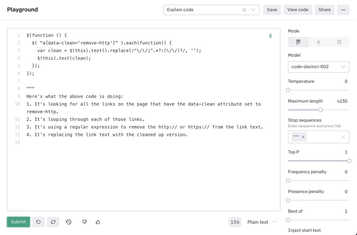This screenshot has height=235, width=357.
Task: Open the three-dot more options menu
Action: pos(343,10)
